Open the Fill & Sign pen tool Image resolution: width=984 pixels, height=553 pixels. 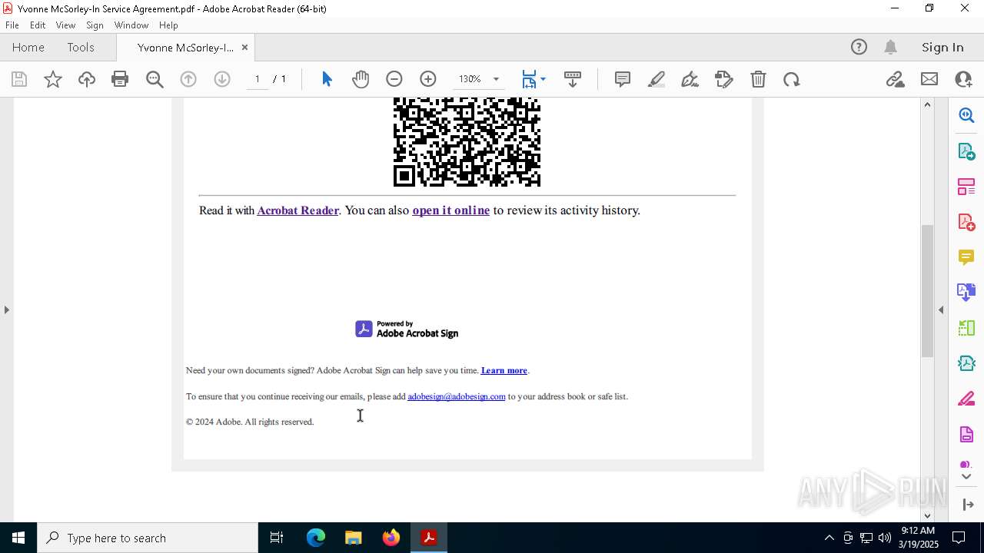point(690,79)
